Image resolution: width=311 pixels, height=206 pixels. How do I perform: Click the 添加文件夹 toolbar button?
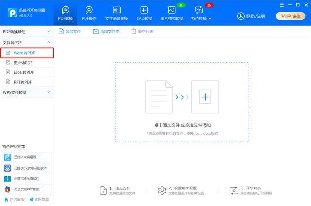click(106, 31)
